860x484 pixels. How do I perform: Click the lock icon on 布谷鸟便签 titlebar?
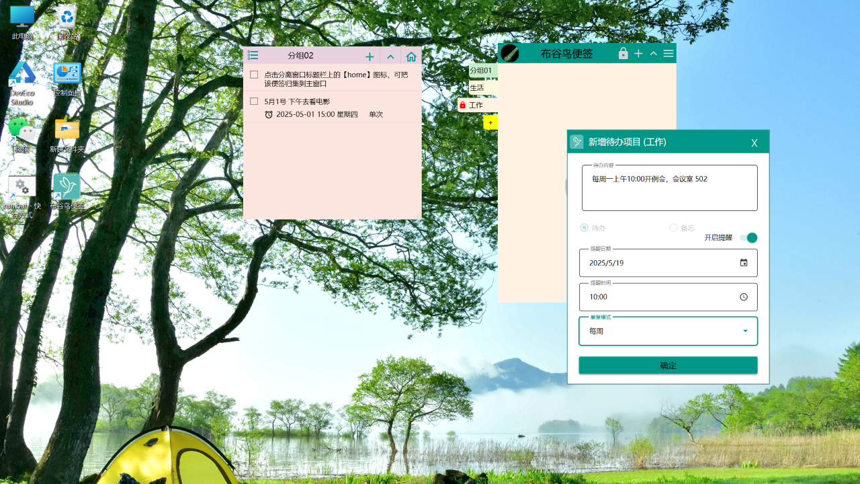[x=623, y=53]
